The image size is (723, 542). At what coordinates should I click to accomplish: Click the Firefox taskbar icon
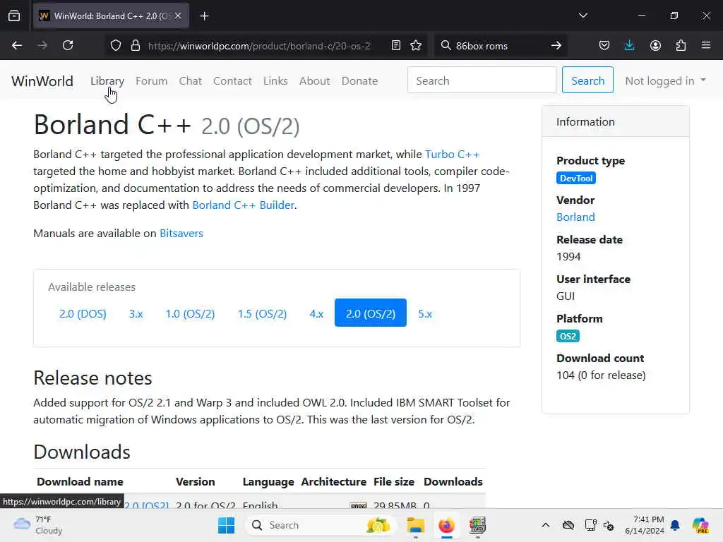[x=446, y=525]
